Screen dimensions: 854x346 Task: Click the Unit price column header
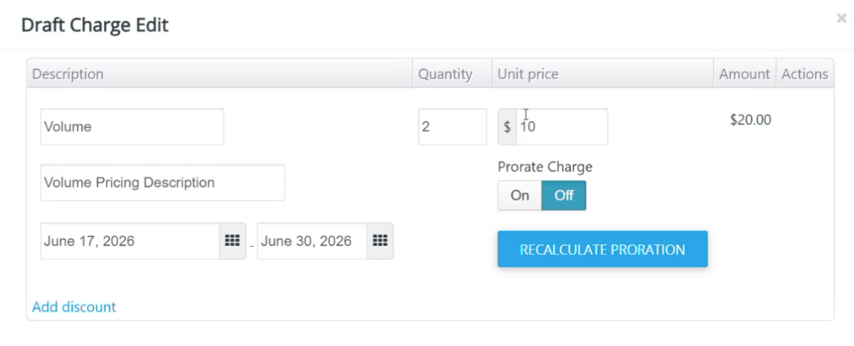coord(528,74)
